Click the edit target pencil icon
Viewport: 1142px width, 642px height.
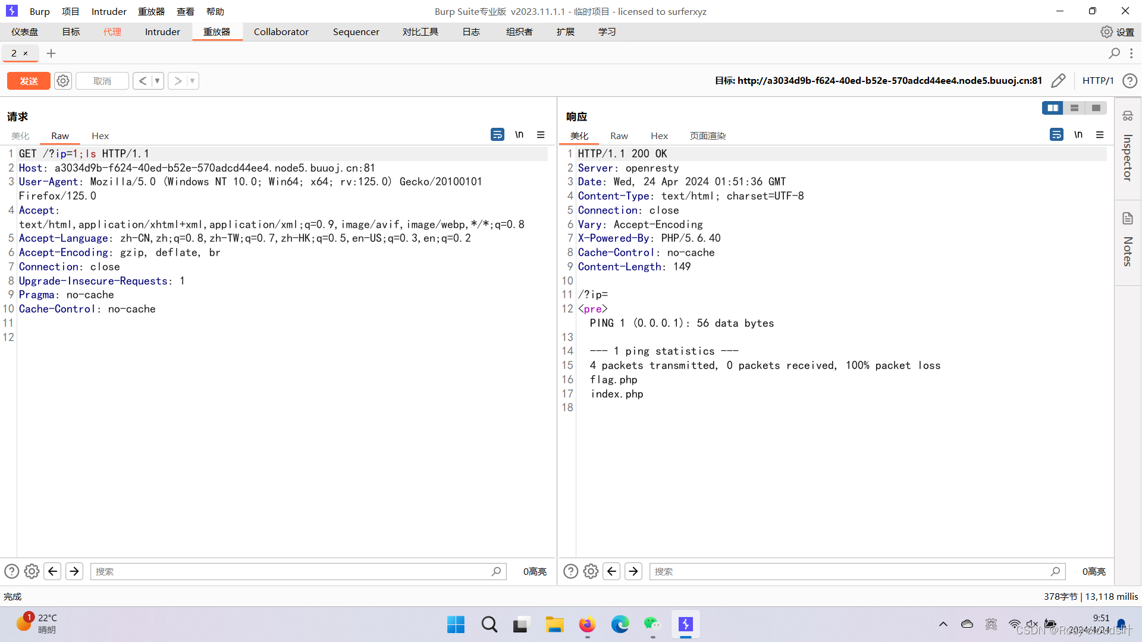(x=1058, y=80)
